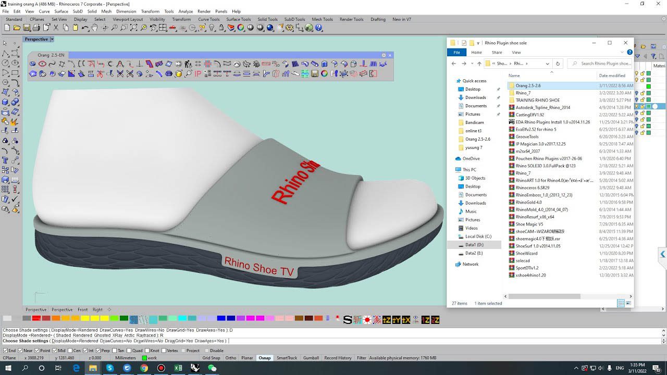
Task: Click the blue Help question mark icon
Action: [x=319, y=28]
